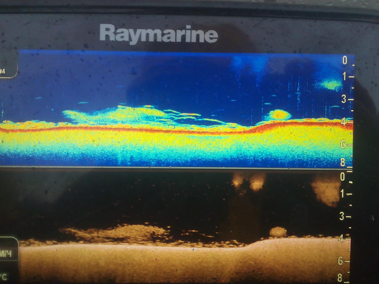The width and height of the screenshot is (379, 284).
Task: Select the 3 mark on the sonar depth scale
Action: click(x=344, y=99)
